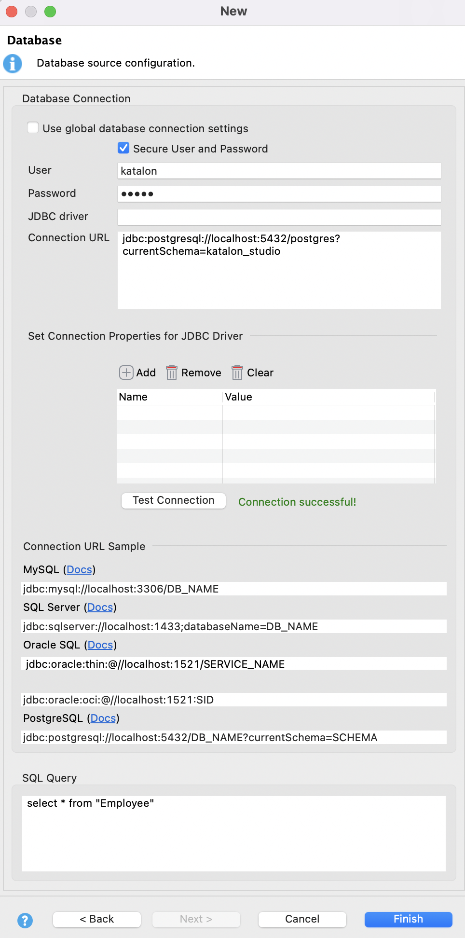Open the PostgreSQL Docs link
Viewport: 465px width, 938px height.
103,718
